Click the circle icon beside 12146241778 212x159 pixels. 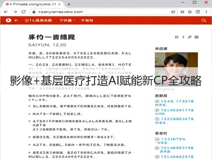157,110
